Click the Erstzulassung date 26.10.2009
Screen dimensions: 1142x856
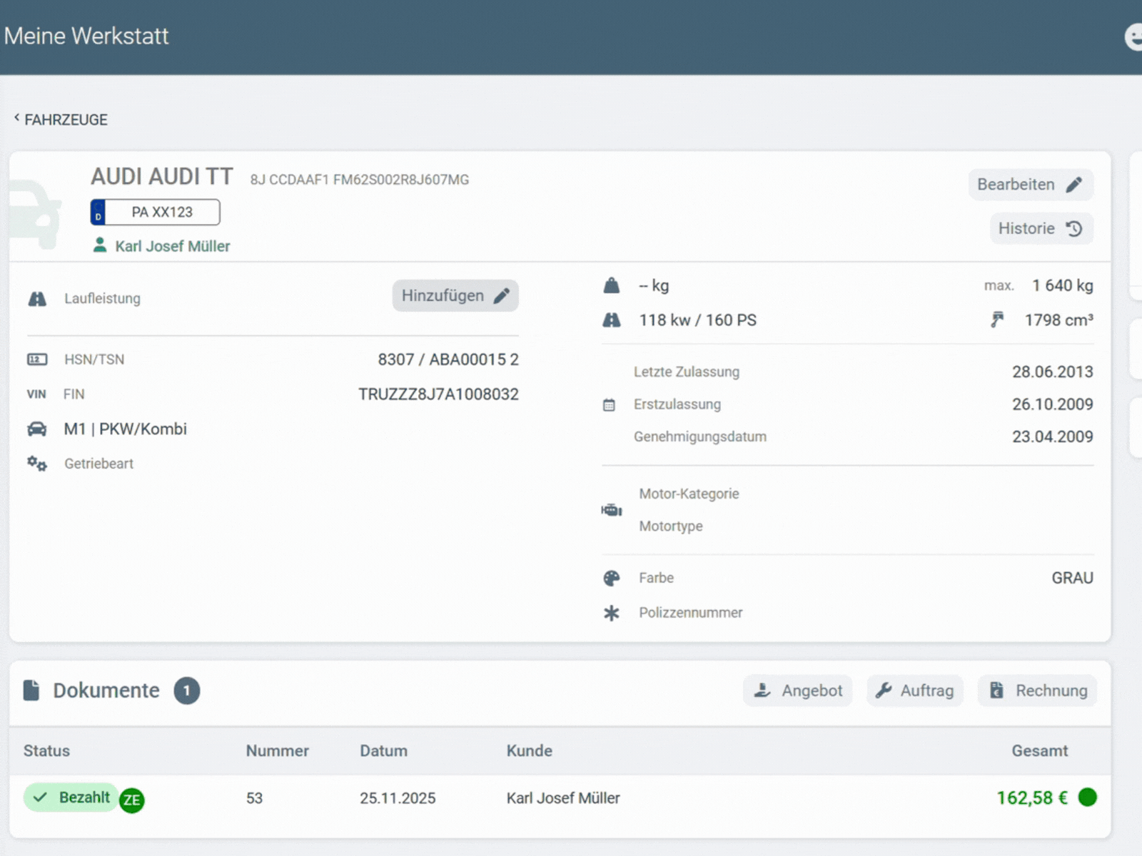coord(1053,404)
